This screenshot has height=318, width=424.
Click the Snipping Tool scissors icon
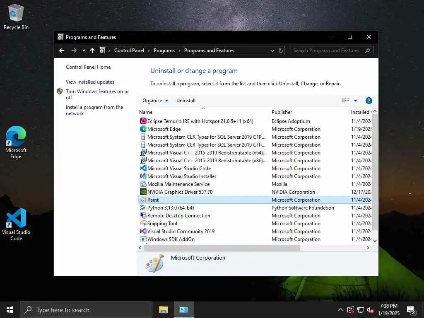coord(143,223)
